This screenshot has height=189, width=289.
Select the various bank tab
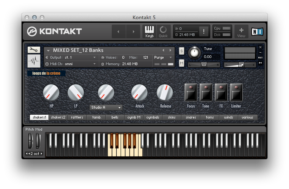click(248, 117)
